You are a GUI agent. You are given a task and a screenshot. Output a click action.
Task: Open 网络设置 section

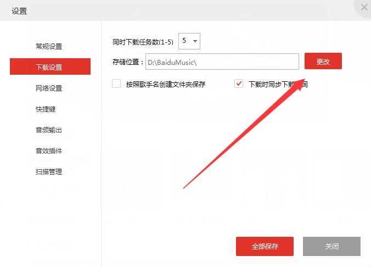(x=49, y=88)
